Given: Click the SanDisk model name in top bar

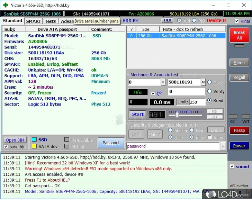Looking at the screenshot, I should (32, 14).
